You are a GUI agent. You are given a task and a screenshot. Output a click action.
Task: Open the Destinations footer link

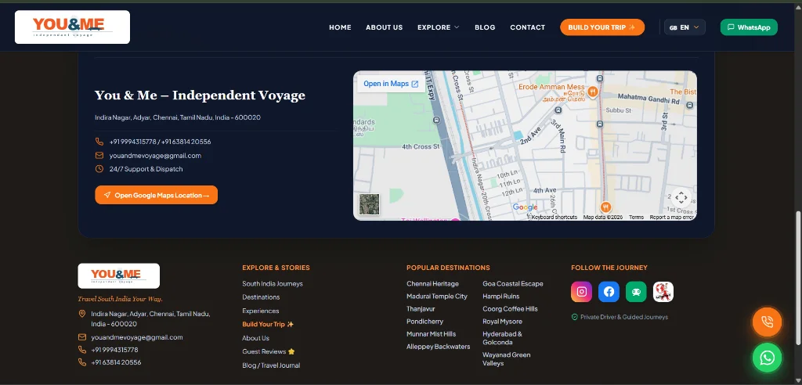tap(261, 297)
